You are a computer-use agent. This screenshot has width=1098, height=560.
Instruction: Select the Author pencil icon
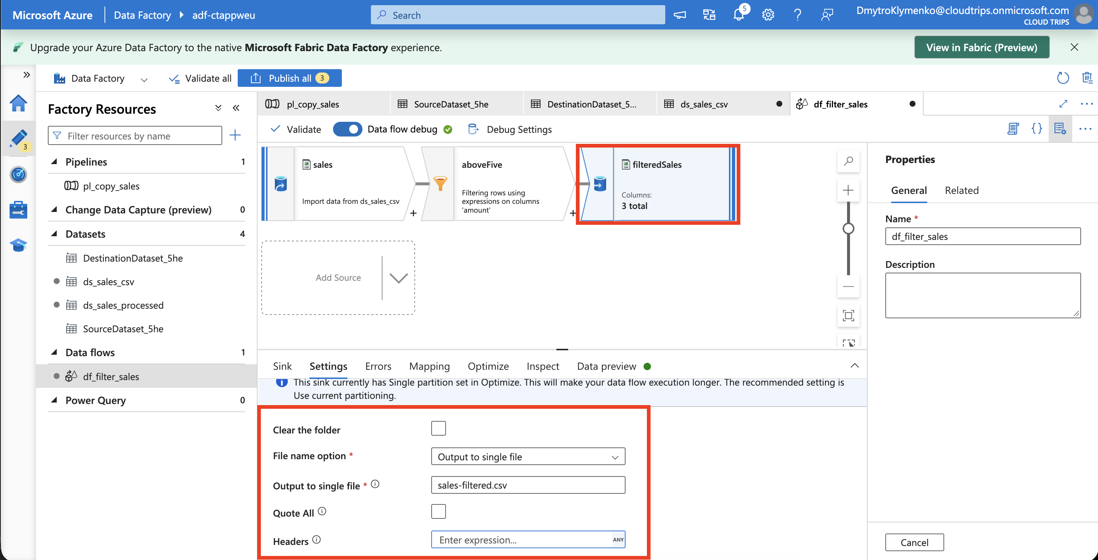(x=18, y=139)
